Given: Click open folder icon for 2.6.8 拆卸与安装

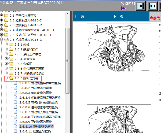Looking at the screenshot, I should click(11, 78).
